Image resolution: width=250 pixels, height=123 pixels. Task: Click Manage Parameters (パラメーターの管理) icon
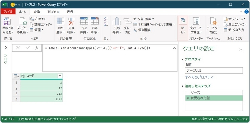pos(196,21)
